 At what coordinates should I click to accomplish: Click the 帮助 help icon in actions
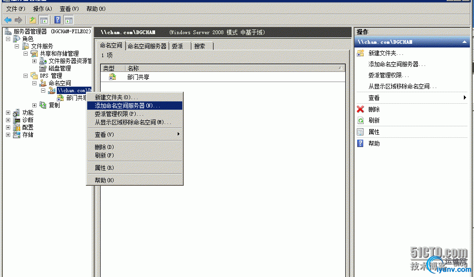tap(360, 143)
